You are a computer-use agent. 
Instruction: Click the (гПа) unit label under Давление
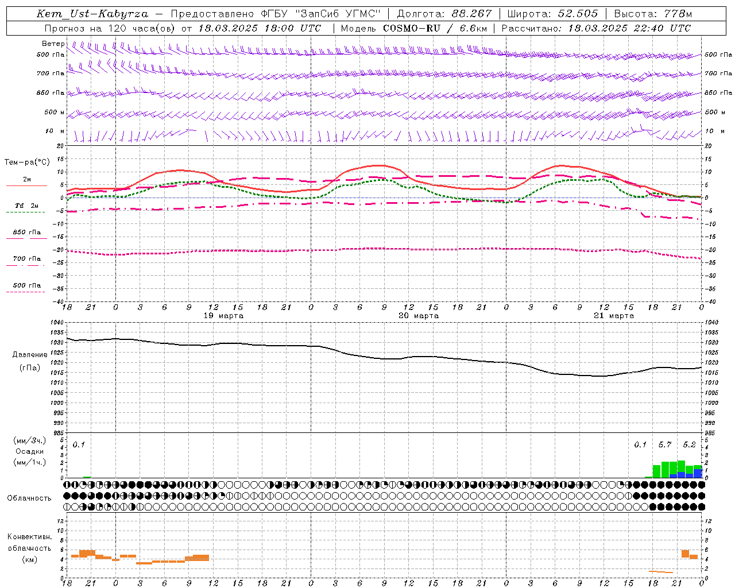tap(30, 368)
